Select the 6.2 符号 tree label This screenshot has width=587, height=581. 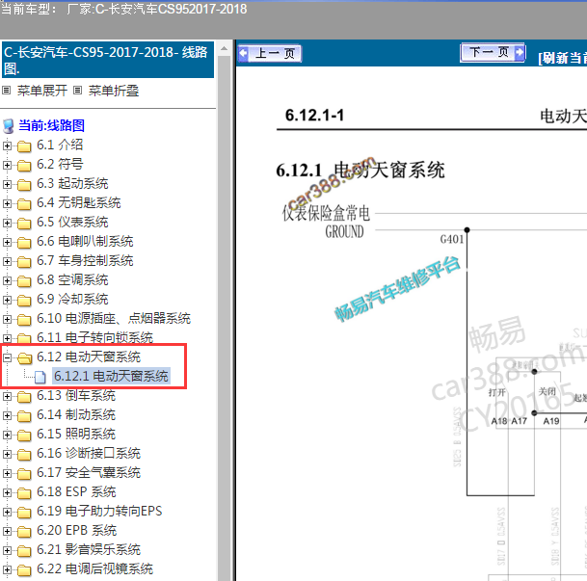[x=60, y=164]
